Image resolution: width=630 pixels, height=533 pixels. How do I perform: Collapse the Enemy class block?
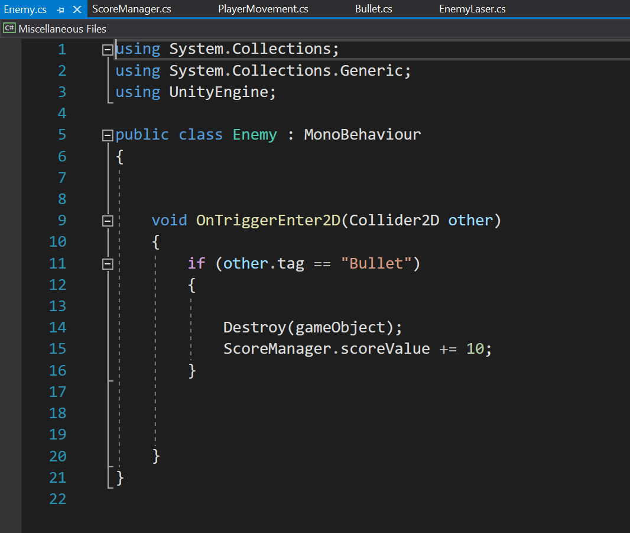[x=108, y=135]
